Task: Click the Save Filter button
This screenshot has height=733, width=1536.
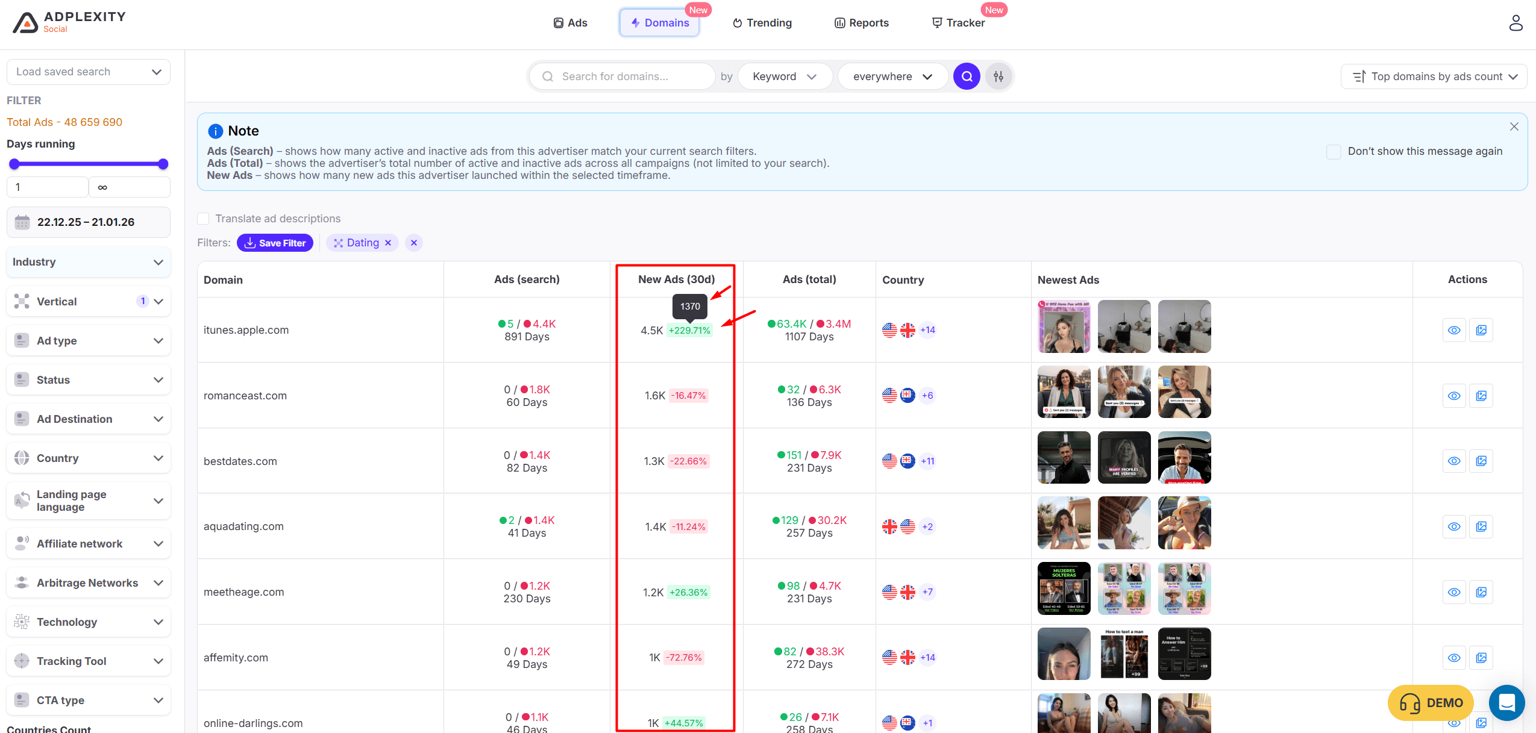Action: [275, 243]
